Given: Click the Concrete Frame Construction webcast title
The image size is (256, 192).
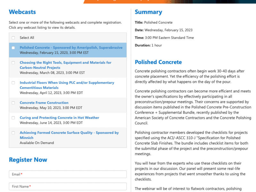Looking at the screenshot, I should 44,103.
